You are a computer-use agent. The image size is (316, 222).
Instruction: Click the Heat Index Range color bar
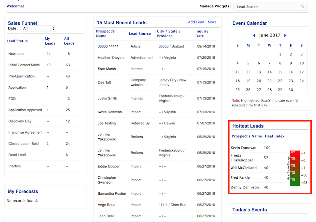295,168
